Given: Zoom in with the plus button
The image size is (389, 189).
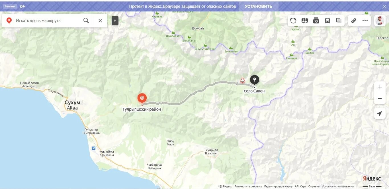Looking at the screenshot, I should tap(380, 87).
